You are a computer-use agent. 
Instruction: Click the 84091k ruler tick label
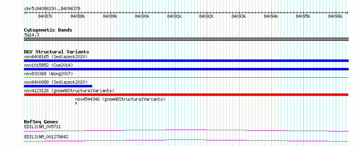[x=174, y=16]
